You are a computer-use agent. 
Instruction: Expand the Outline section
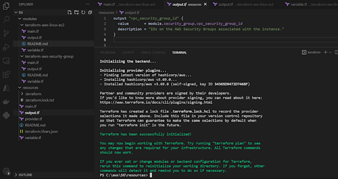24,175
